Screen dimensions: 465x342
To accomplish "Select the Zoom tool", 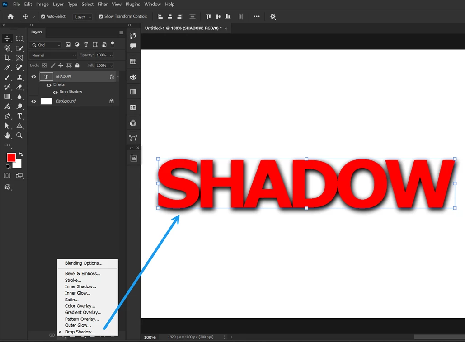I will pyautogui.click(x=19, y=136).
